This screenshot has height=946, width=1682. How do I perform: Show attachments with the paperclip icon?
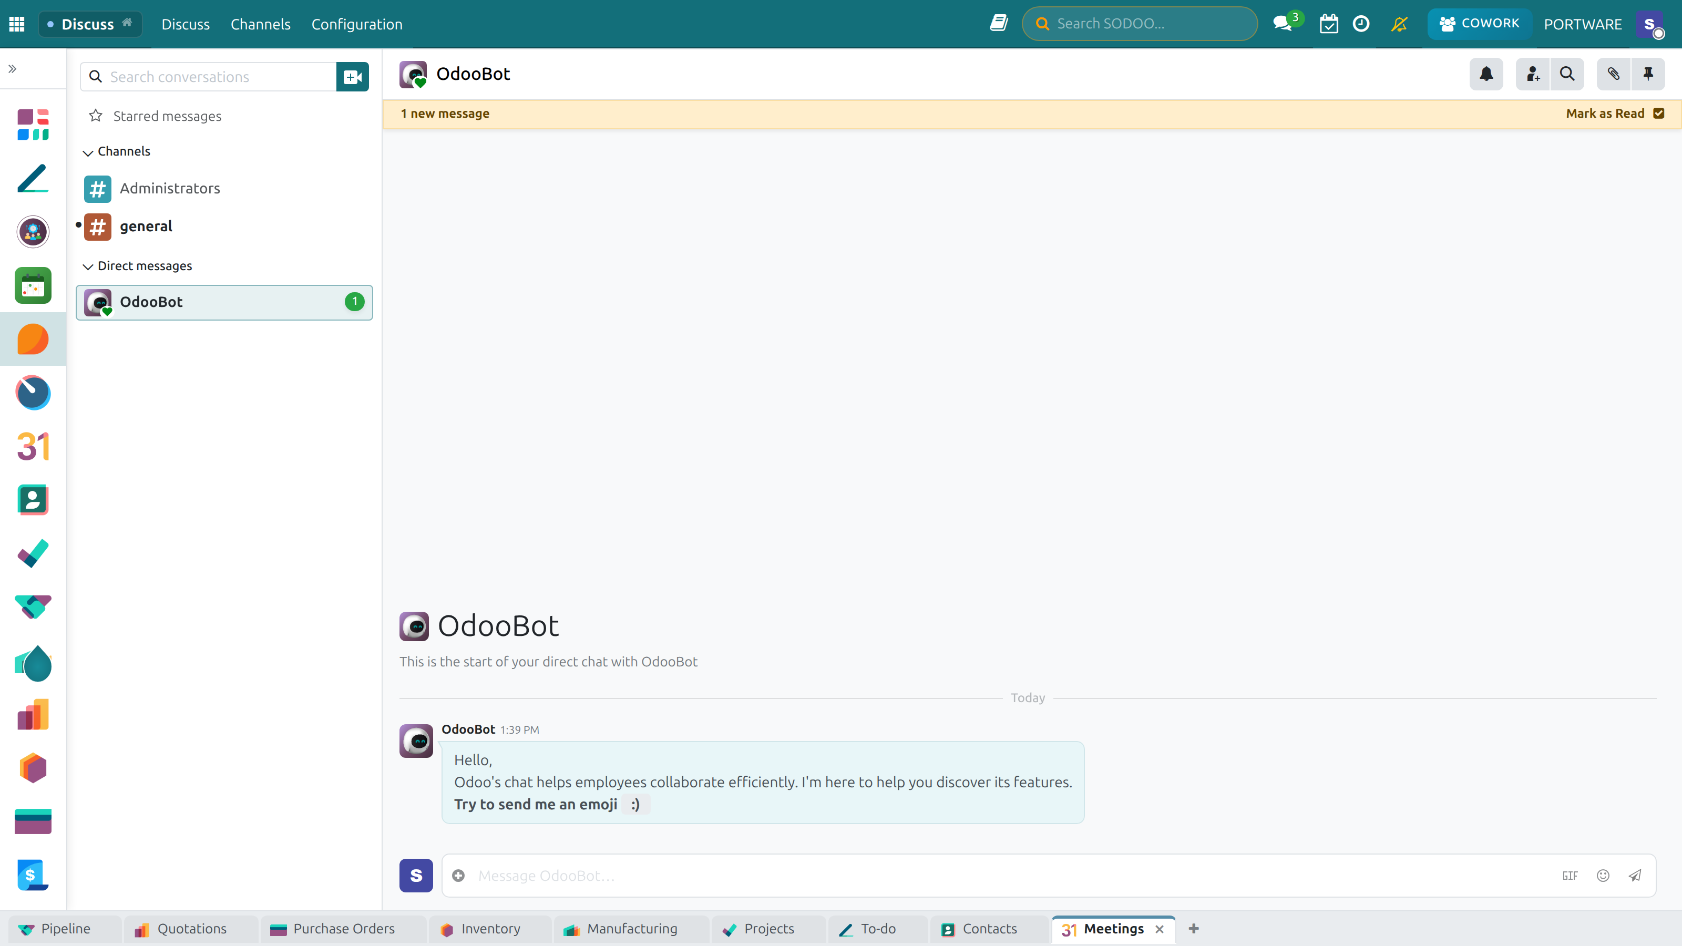(x=1614, y=74)
